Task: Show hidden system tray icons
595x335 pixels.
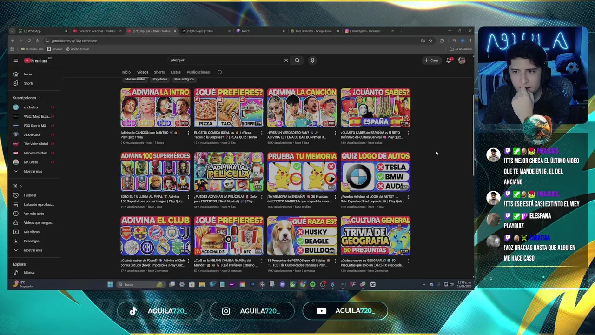Action: point(424,284)
